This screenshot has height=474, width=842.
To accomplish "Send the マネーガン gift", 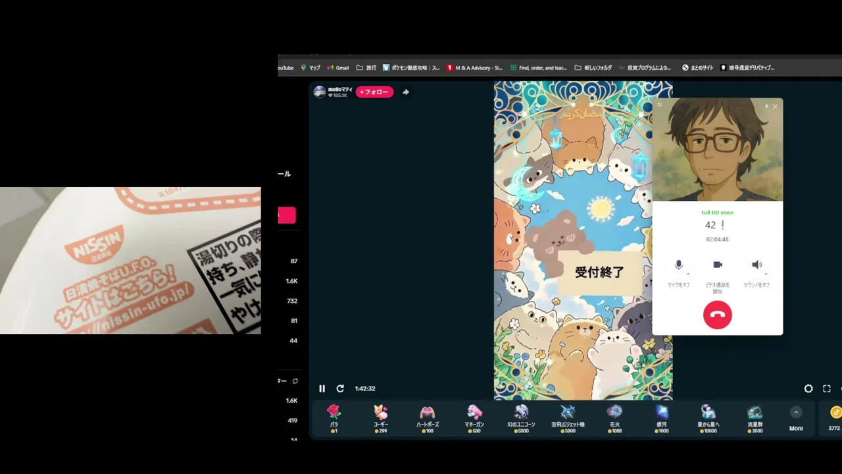I will (x=474, y=418).
